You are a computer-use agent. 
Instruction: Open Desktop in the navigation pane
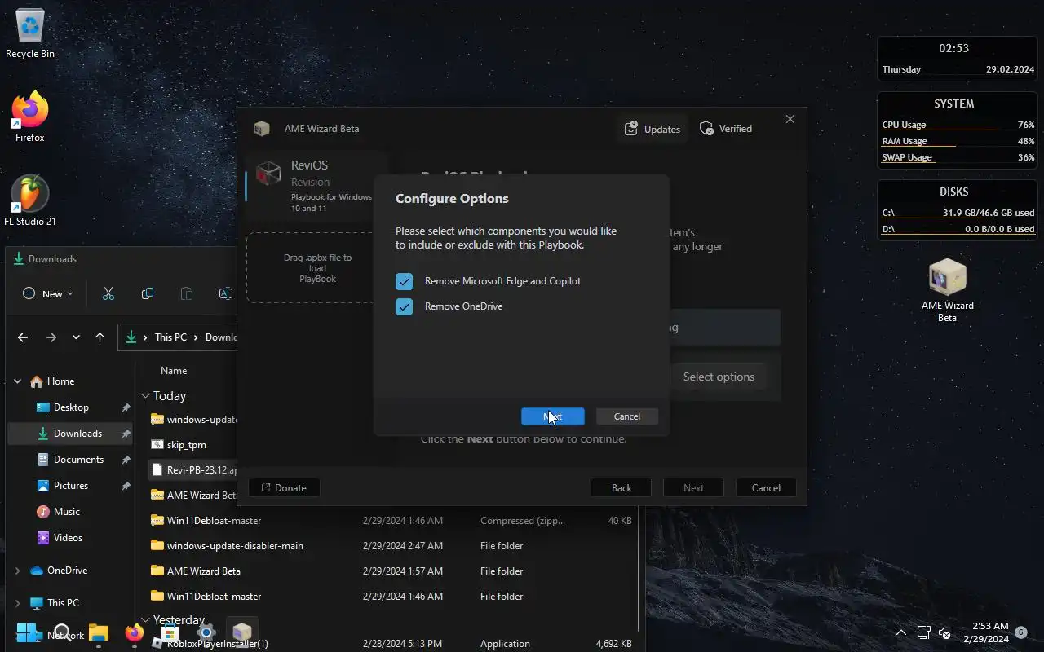pyautogui.click(x=71, y=407)
